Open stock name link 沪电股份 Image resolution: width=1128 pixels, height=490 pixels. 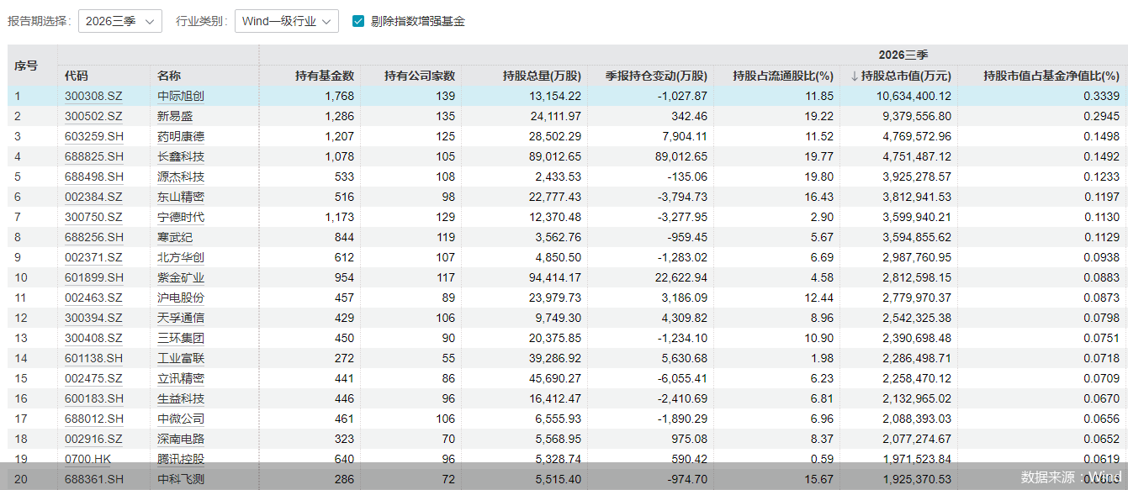181,298
